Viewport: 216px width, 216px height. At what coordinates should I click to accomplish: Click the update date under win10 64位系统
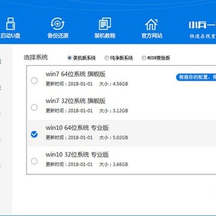(x=69, y=137)
